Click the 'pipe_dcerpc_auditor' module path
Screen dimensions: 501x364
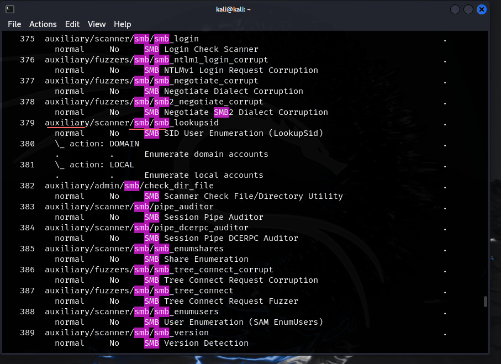tap(147, 228)
